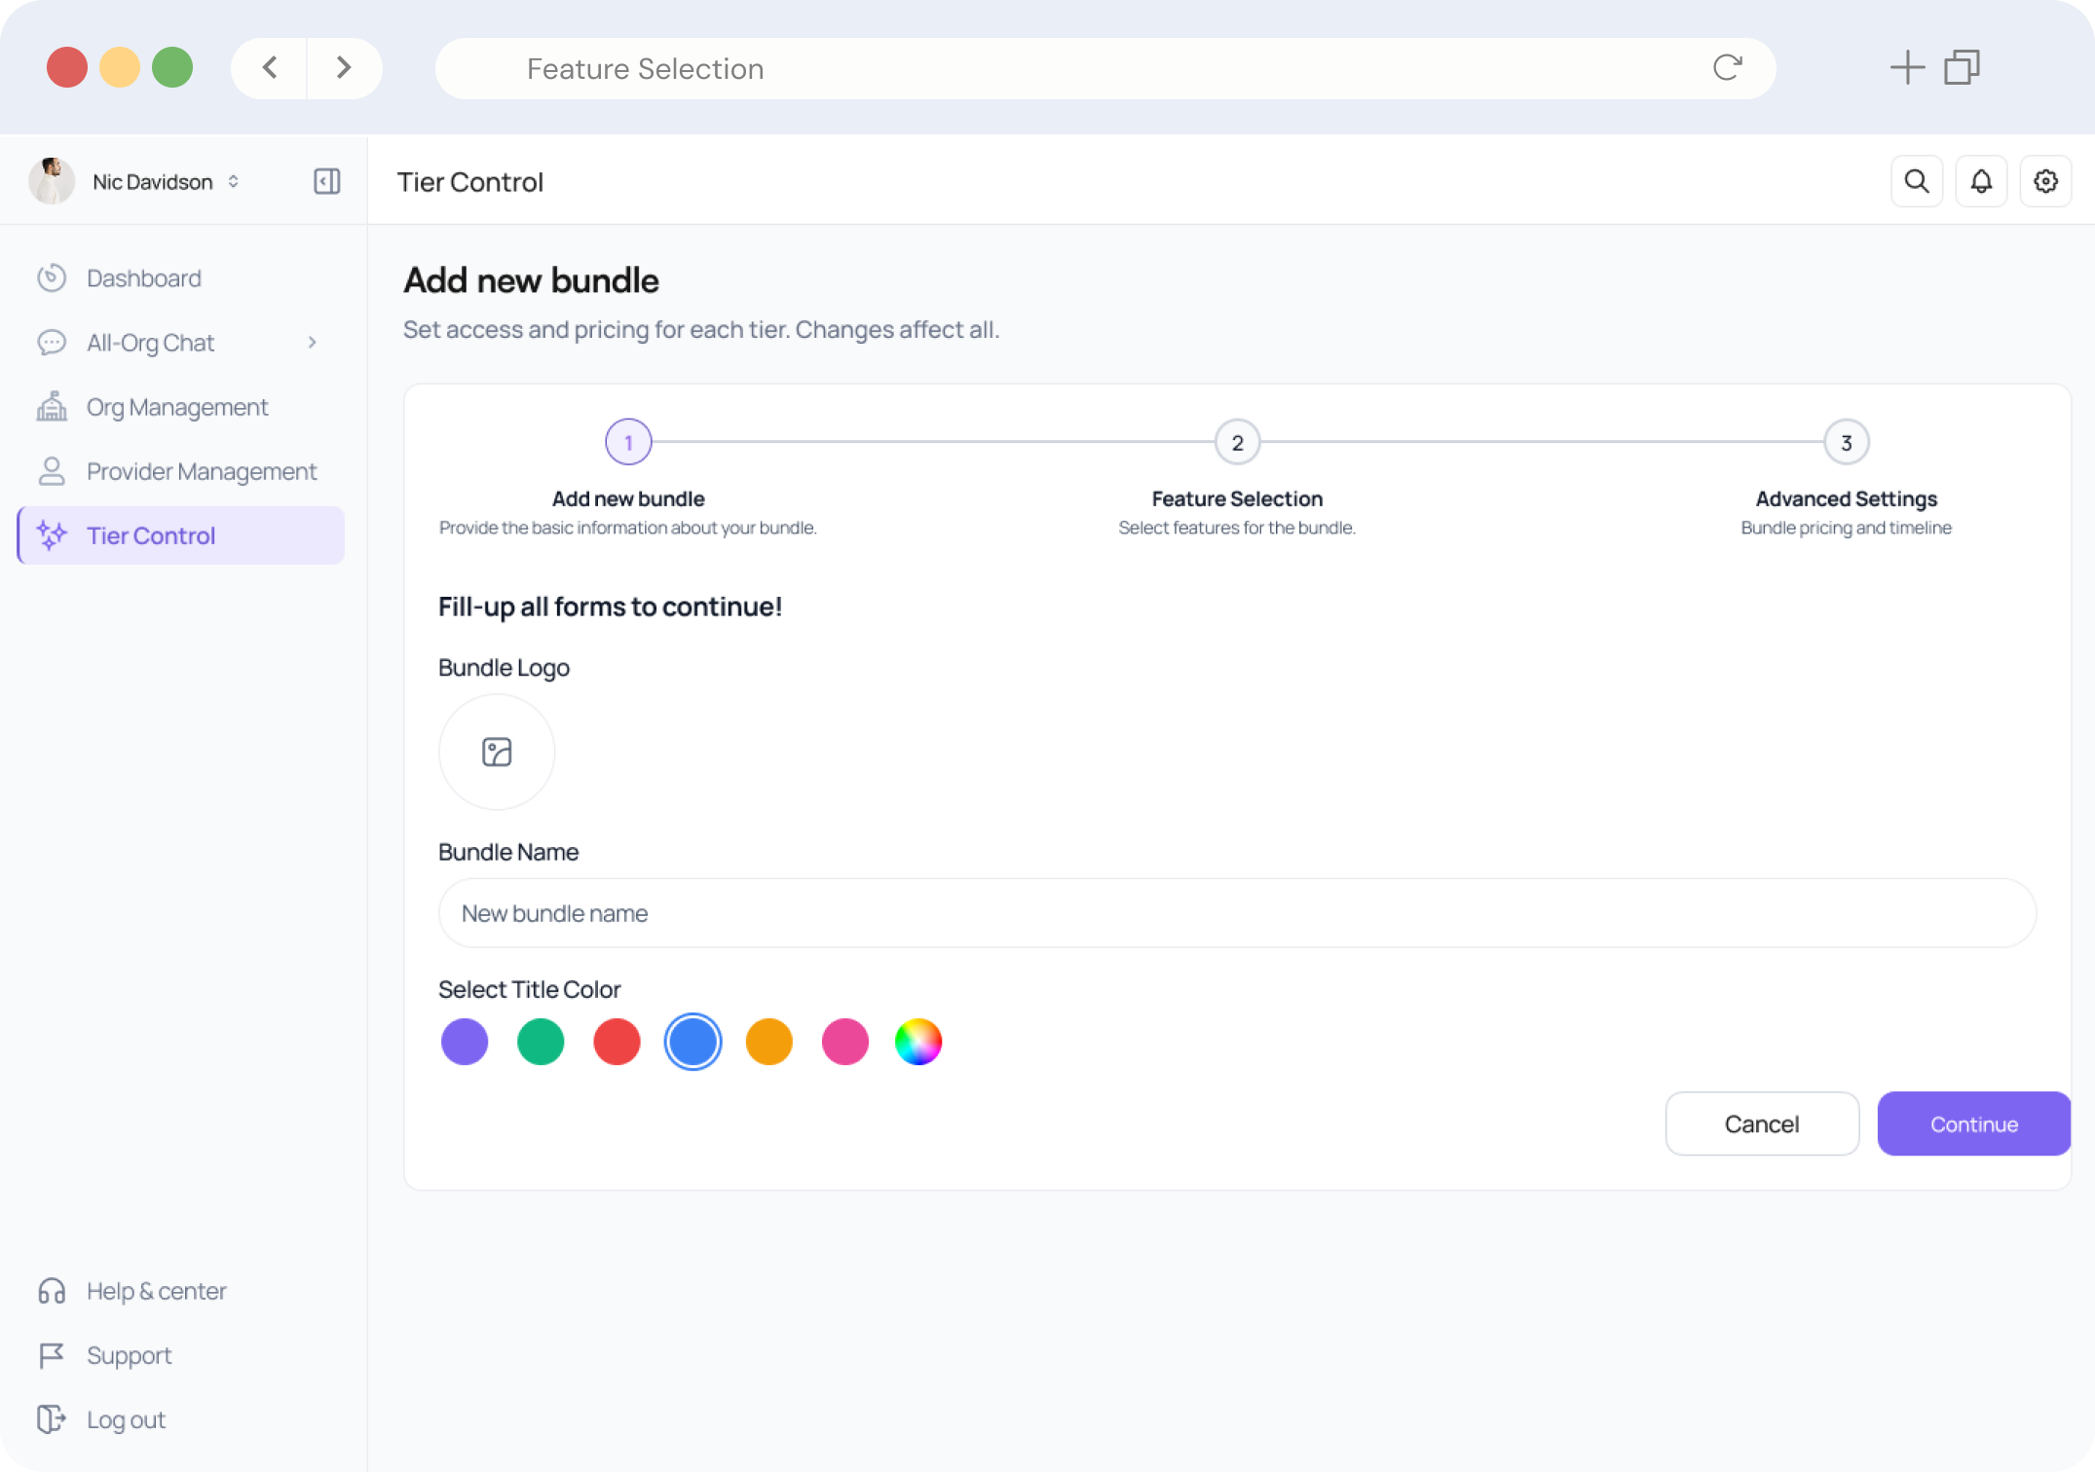
Task: Click the browser reload icon
Action: 1727,68
